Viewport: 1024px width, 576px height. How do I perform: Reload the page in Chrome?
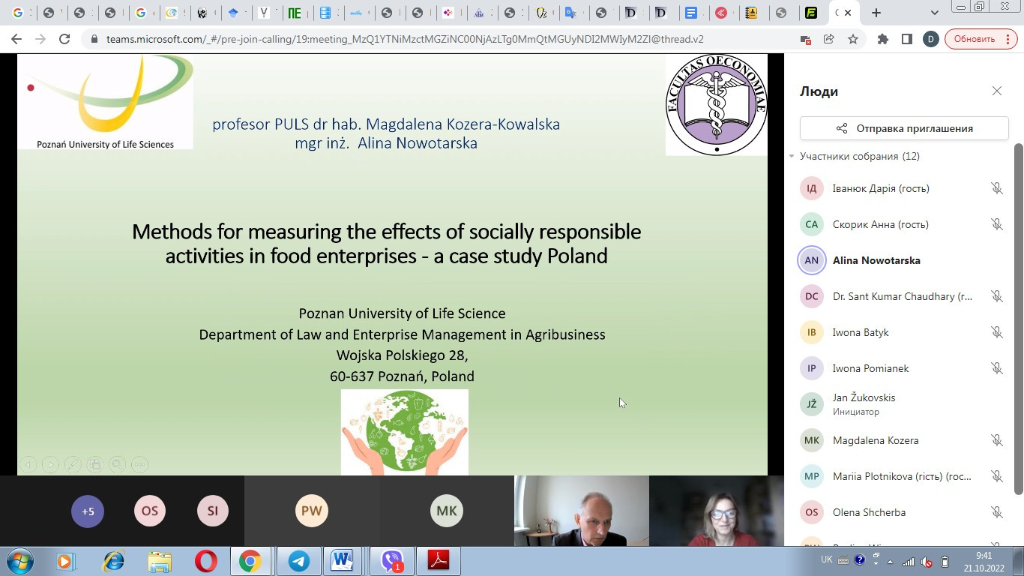64,39
